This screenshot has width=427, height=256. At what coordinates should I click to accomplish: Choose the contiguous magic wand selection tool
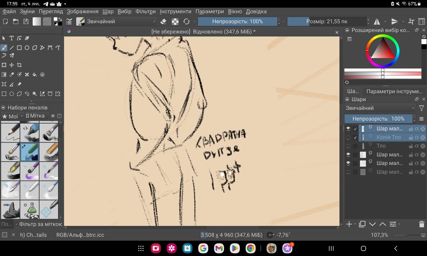(35, 94)
